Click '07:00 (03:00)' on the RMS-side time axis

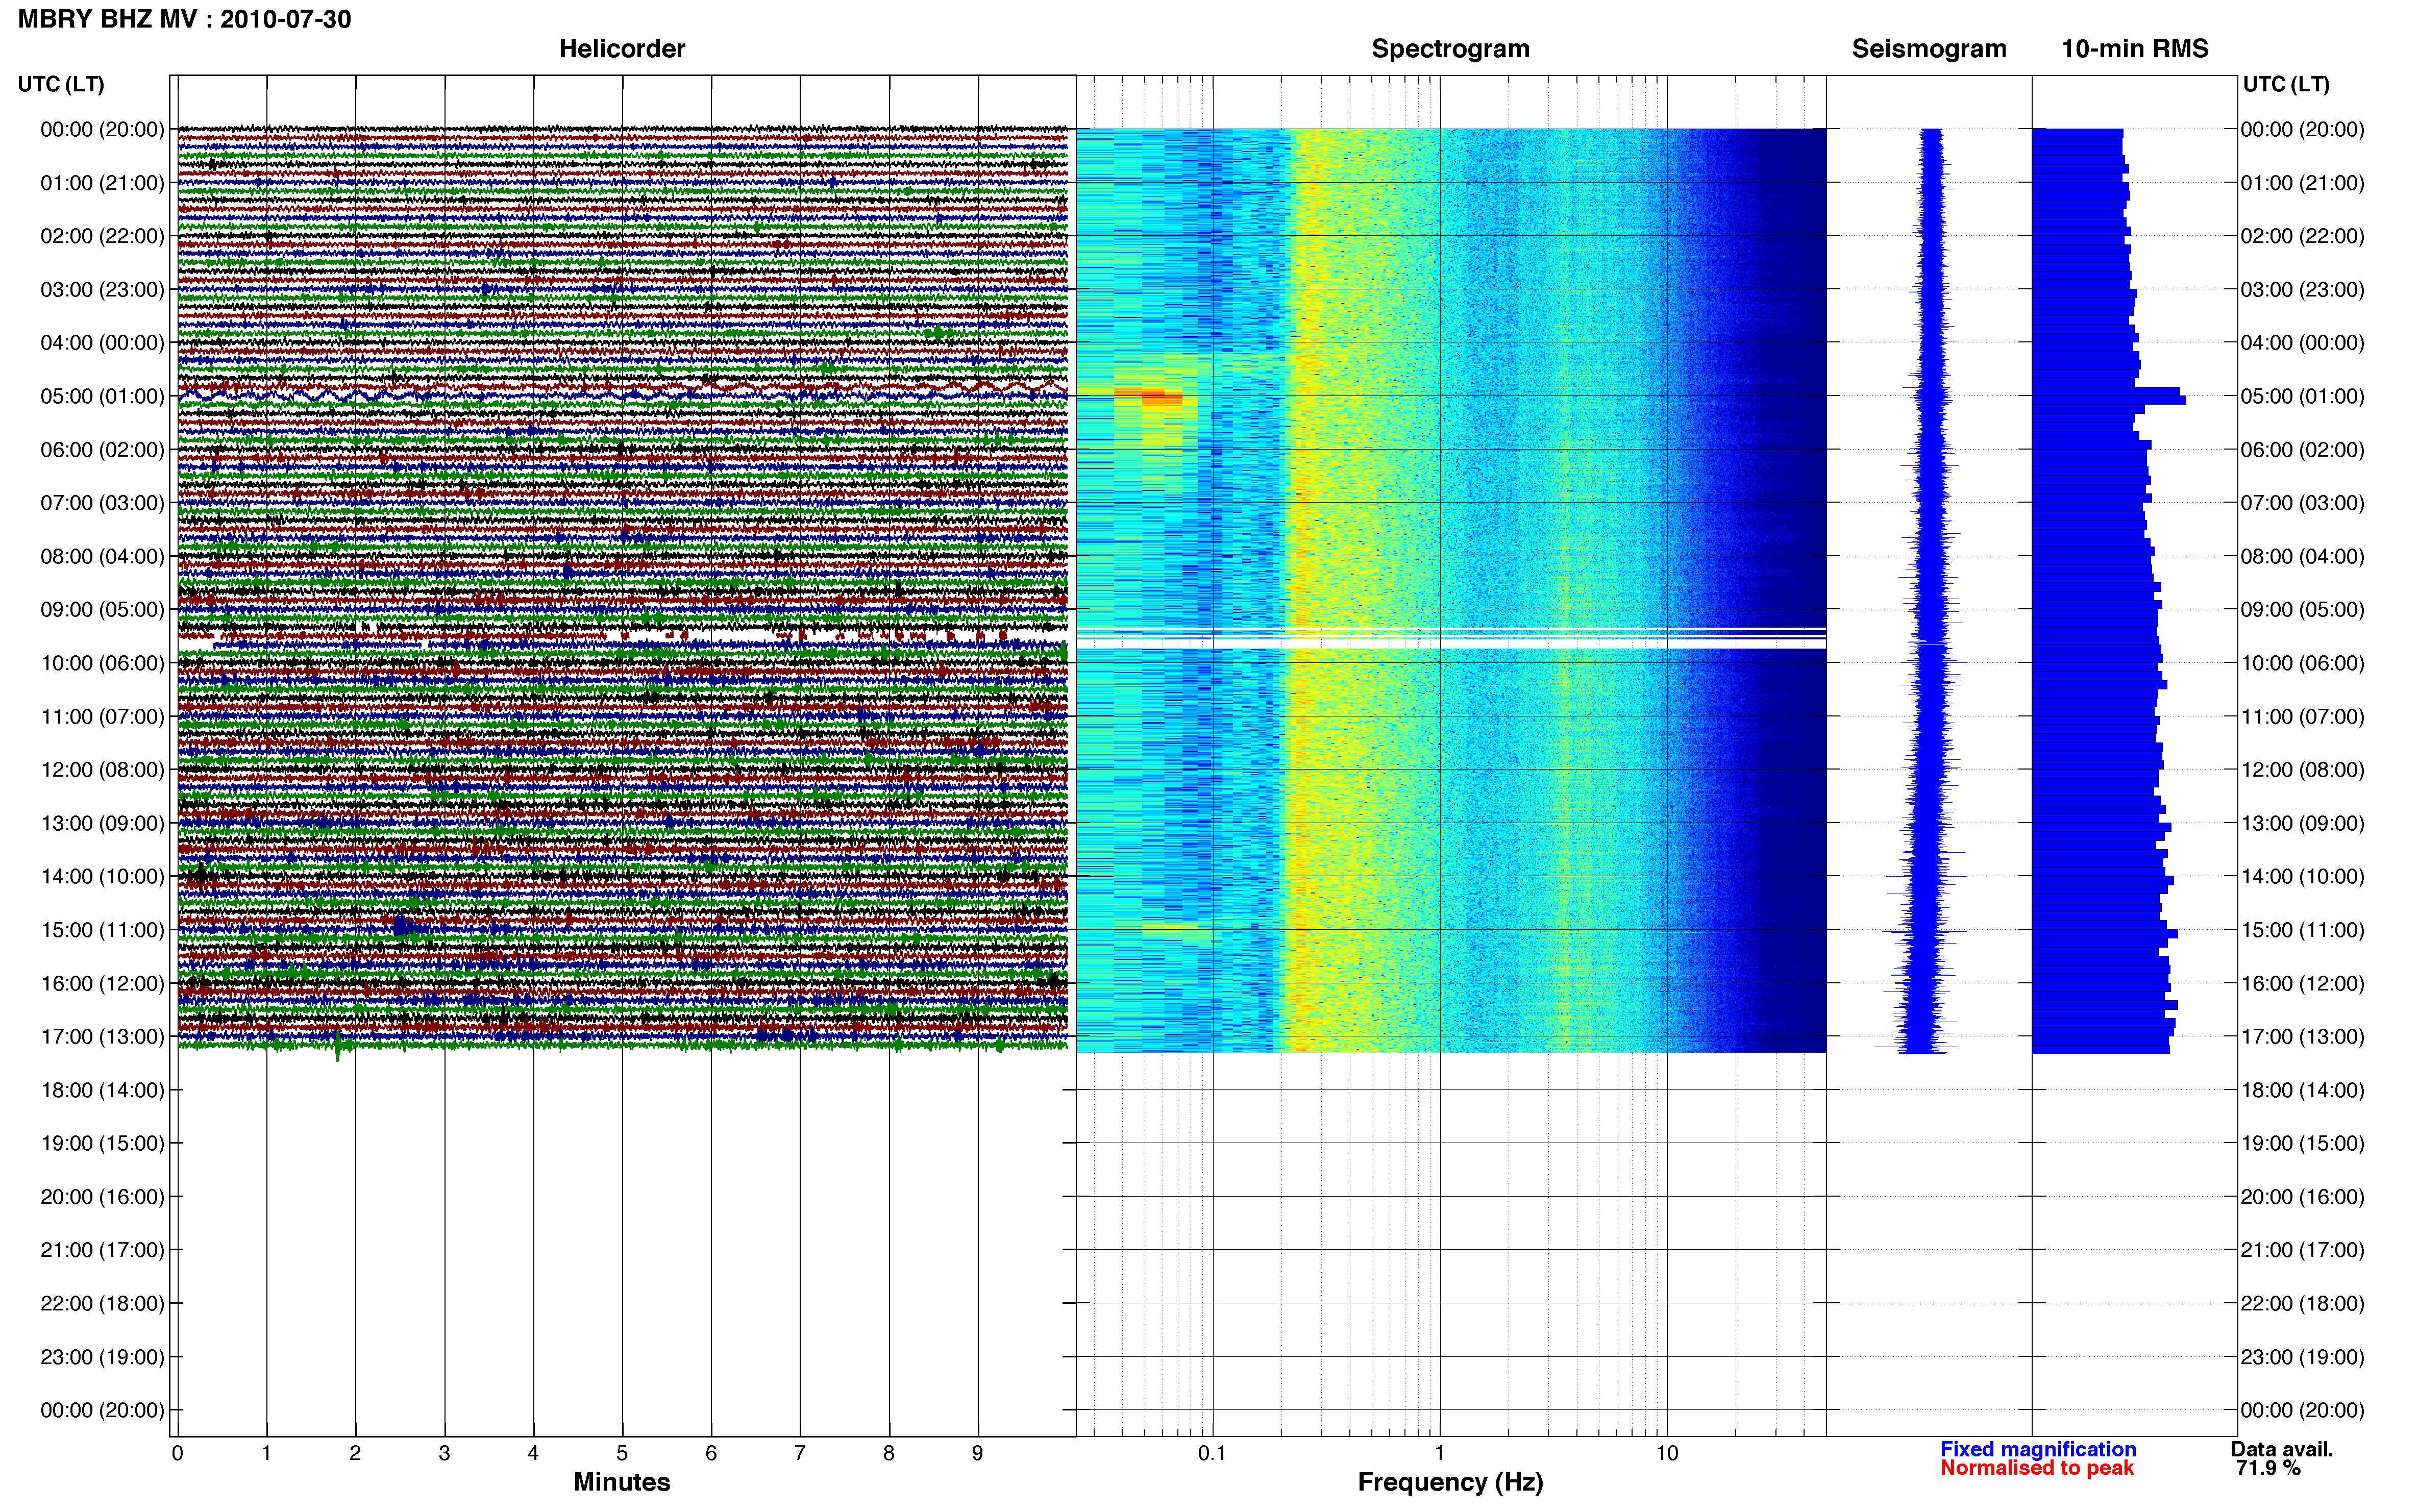(x=2302, y=503)
